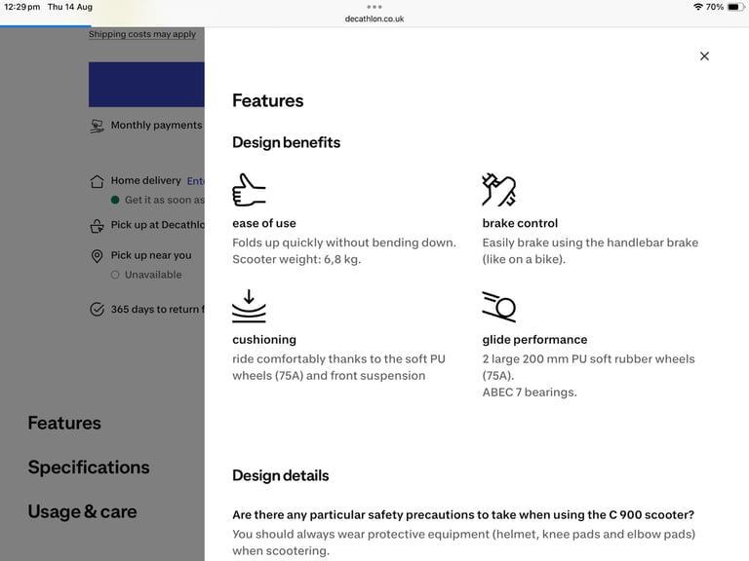
Task: Click the 'Pick up near you' label
Action: coord(151,256)
